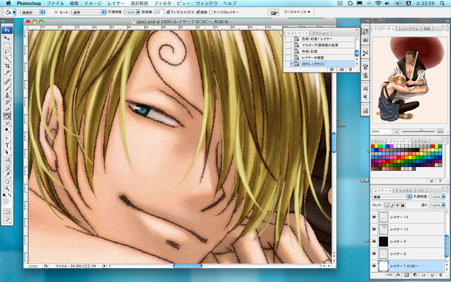Hide レイヤー 8 visibility eye
The width and height of the screenshot is (451, 282).
tap(374, 254)
